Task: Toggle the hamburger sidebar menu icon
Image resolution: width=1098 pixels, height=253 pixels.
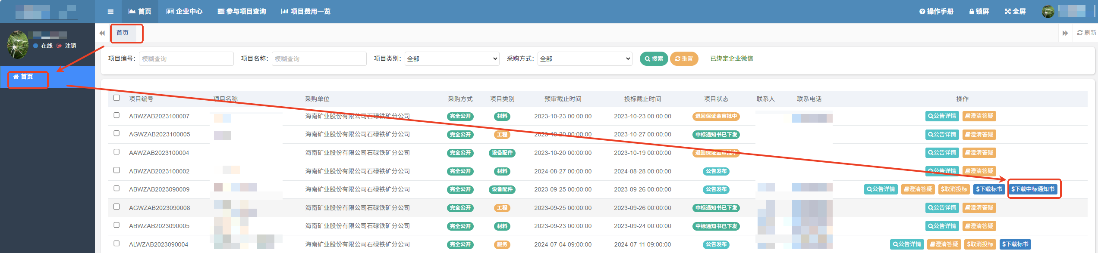Action: pyautogui.click(x=110, y=12)
